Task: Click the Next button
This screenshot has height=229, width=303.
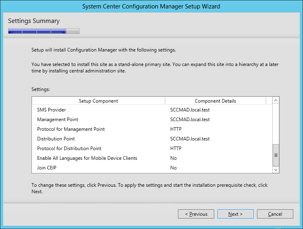Action: (235, 214)
